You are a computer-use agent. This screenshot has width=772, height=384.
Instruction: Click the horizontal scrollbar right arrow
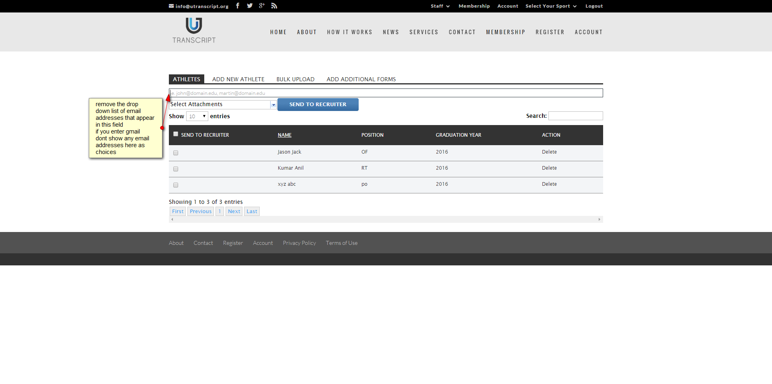600,220
